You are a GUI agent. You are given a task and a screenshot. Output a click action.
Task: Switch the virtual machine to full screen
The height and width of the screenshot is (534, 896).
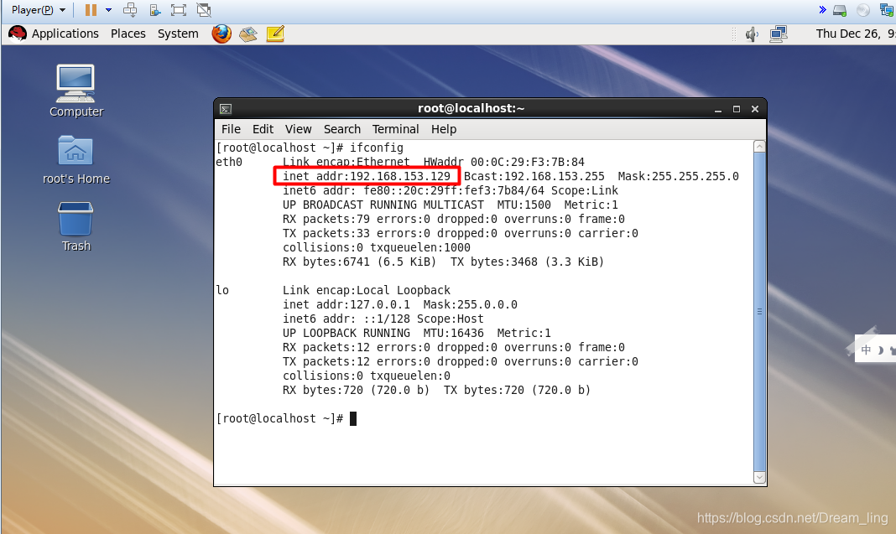click(179, 9)
